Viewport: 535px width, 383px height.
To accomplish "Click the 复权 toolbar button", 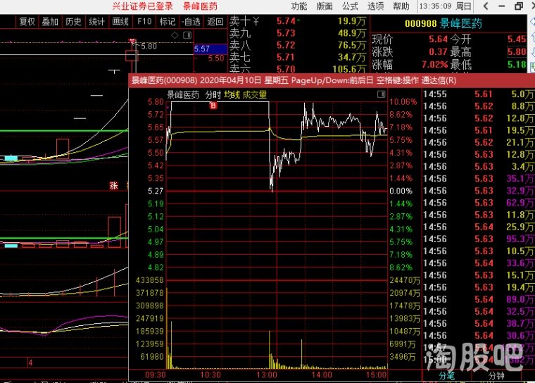I will (27, 22).
